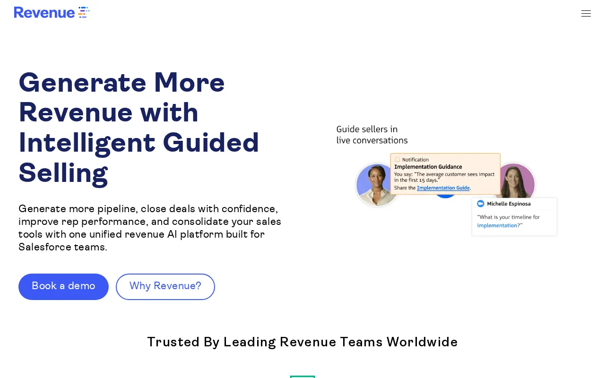Screen dimensions: 605x378
Task: Click the Guide sellers in live conversations text
Action: tap(372, 135)
